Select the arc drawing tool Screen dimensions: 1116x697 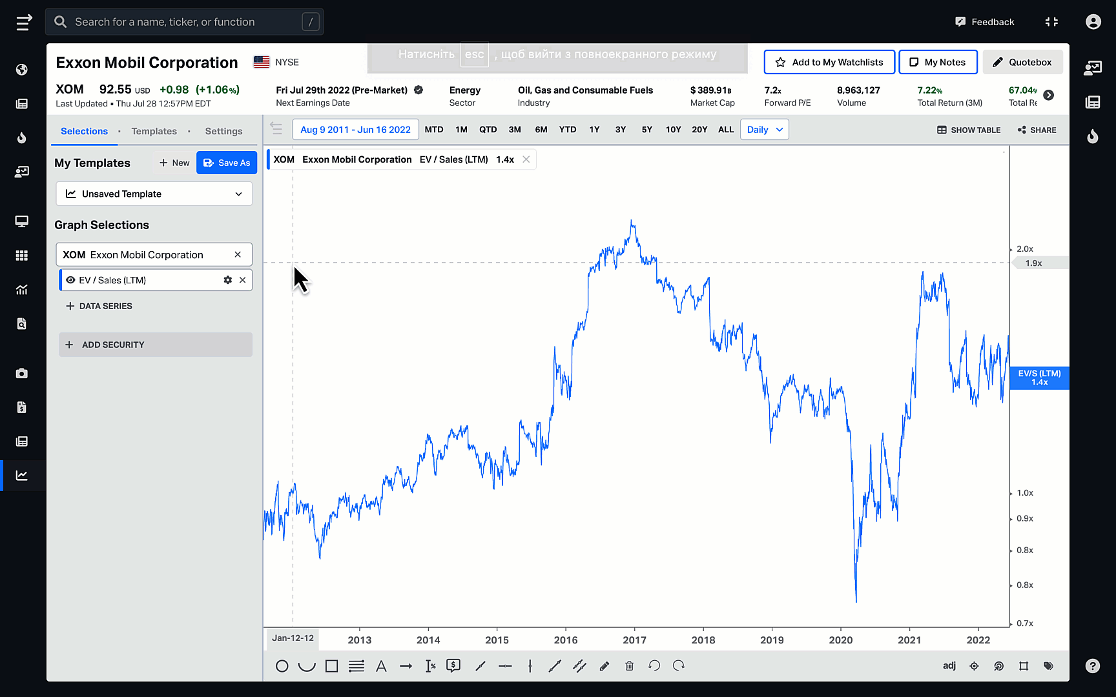(x=307, y=666)
